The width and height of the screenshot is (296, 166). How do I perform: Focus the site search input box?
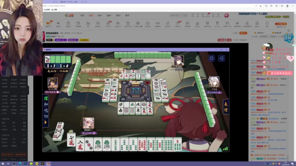point(176,15)
